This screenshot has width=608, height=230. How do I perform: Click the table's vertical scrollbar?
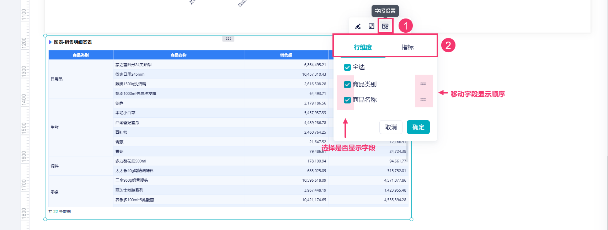click(407, 151)
